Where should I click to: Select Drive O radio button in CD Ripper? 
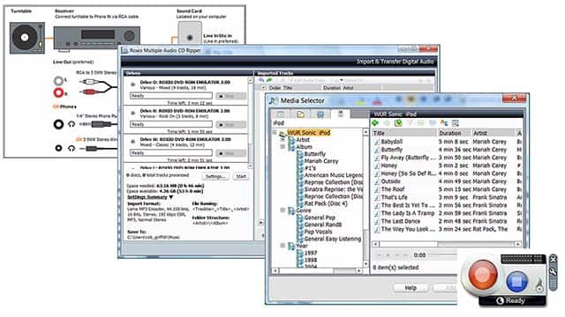click(x=132, y=85)
